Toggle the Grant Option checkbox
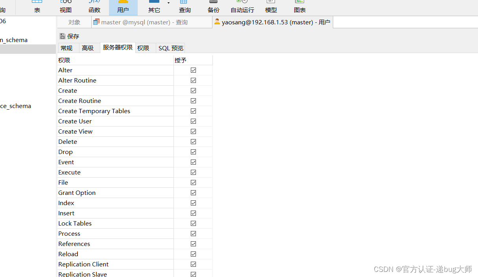 coord(193,193)
